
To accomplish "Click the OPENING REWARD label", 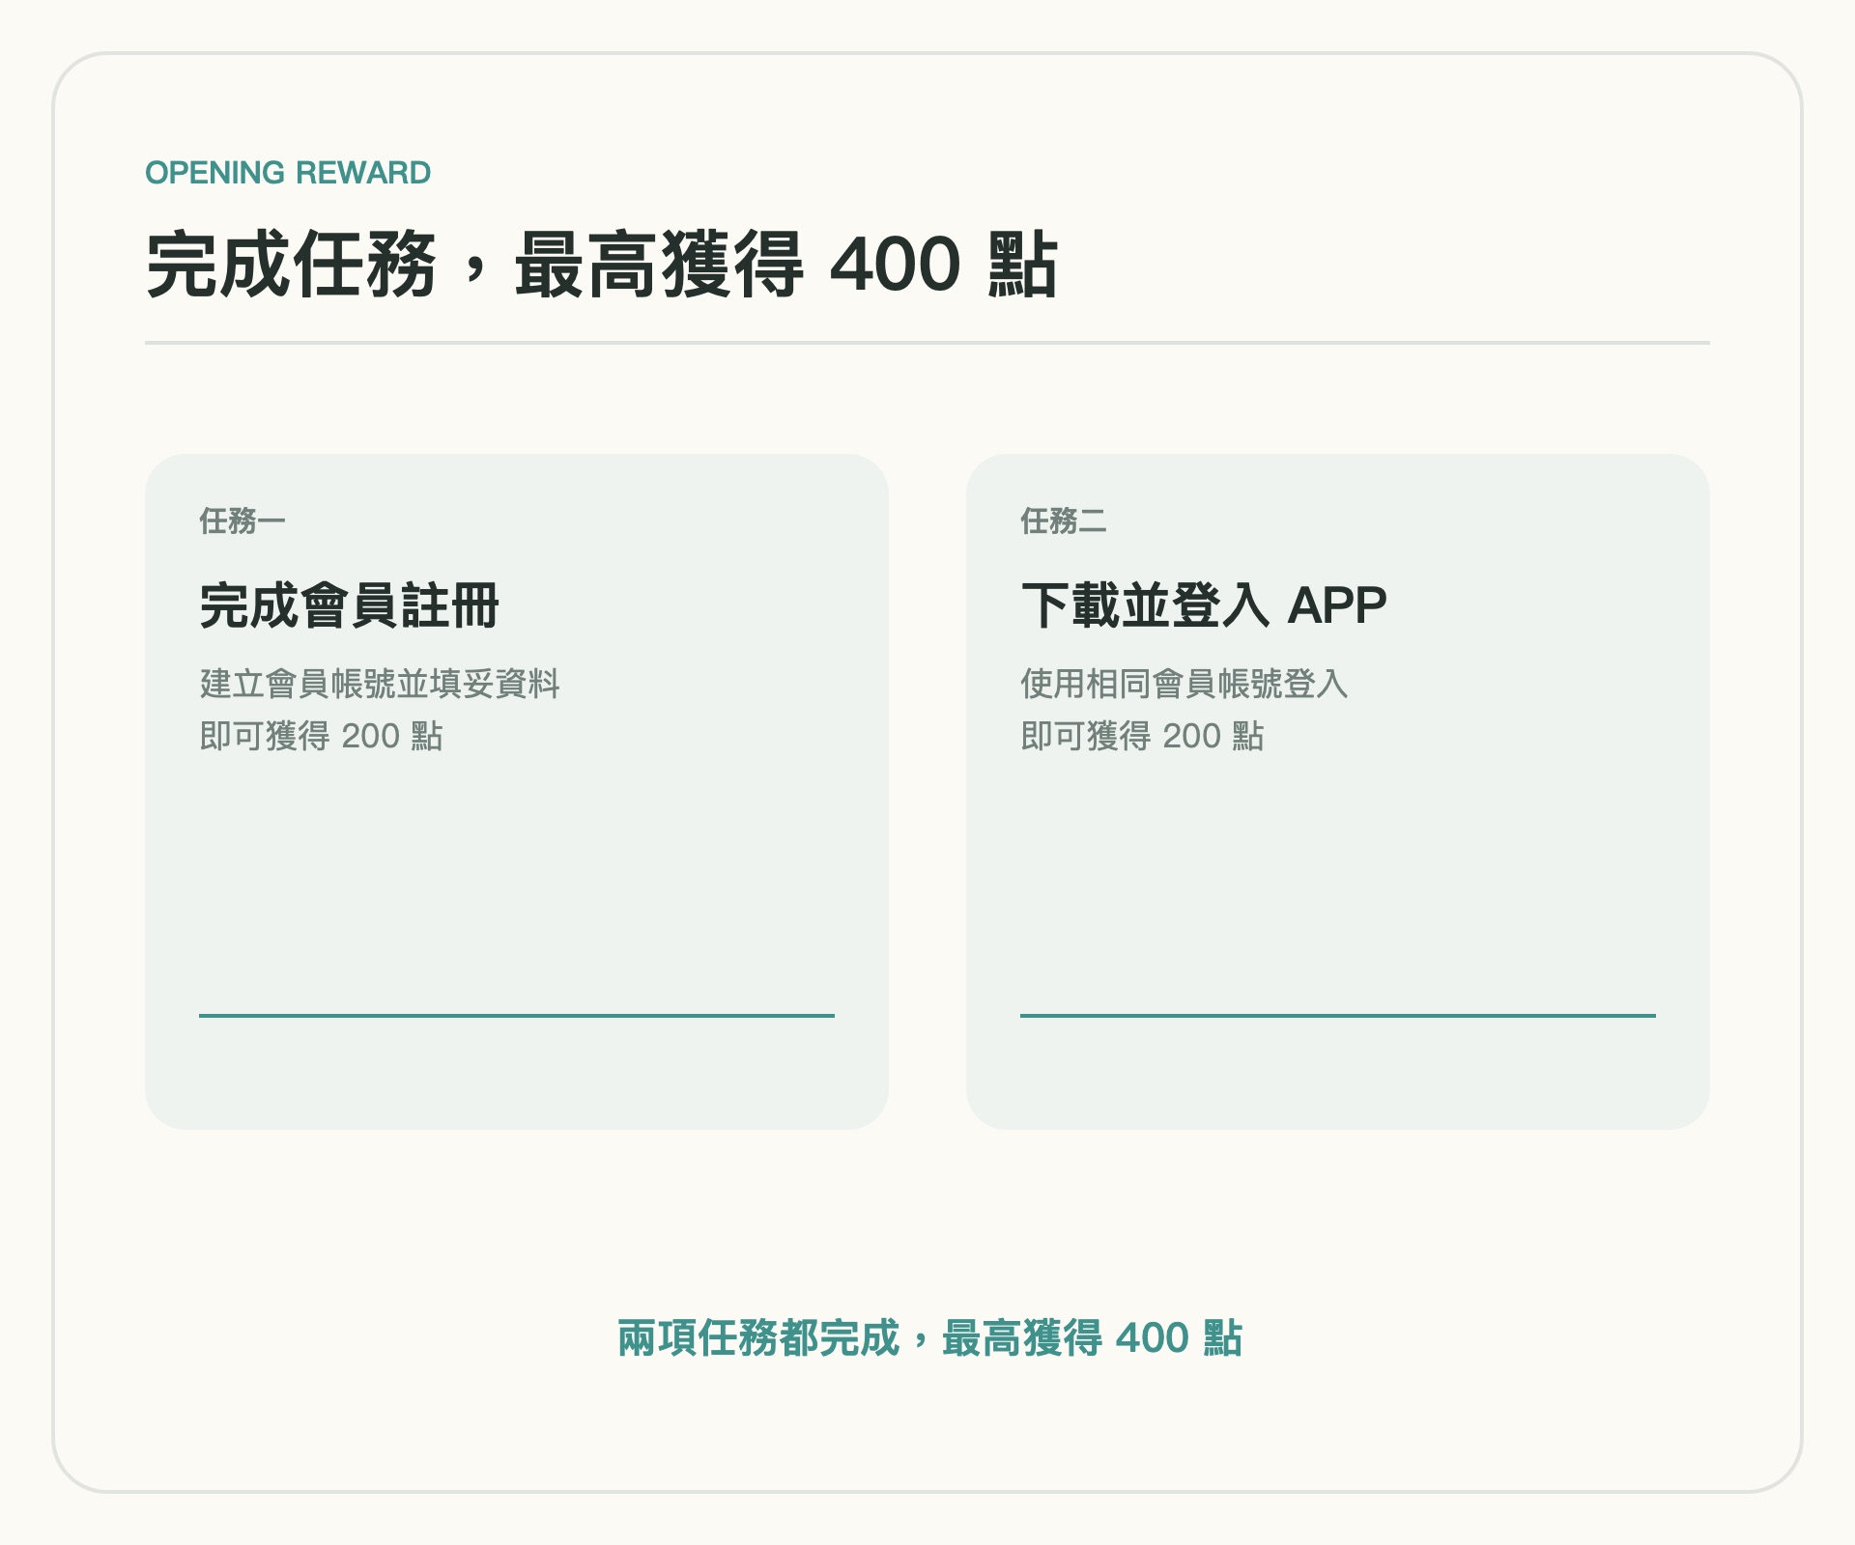I will tap(288, 173).
